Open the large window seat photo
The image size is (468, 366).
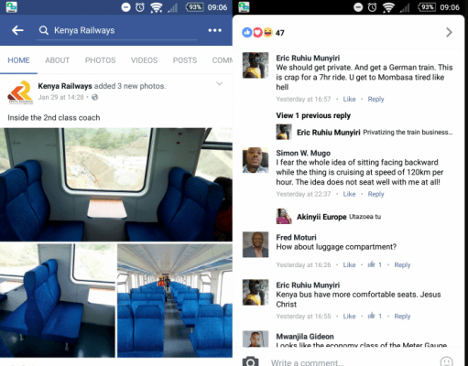(x=116, y=185)
